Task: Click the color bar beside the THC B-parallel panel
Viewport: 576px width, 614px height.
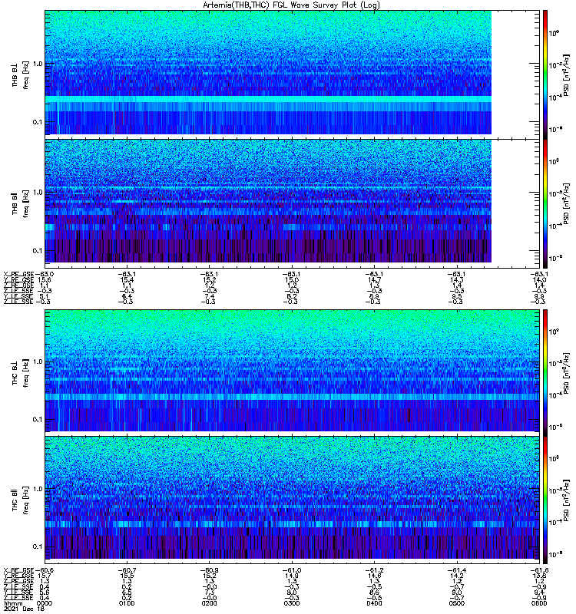Action: (545, 500)
